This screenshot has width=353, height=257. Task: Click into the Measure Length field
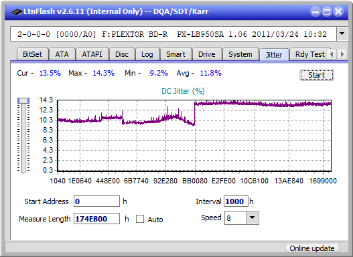click(x=97, y=219)
